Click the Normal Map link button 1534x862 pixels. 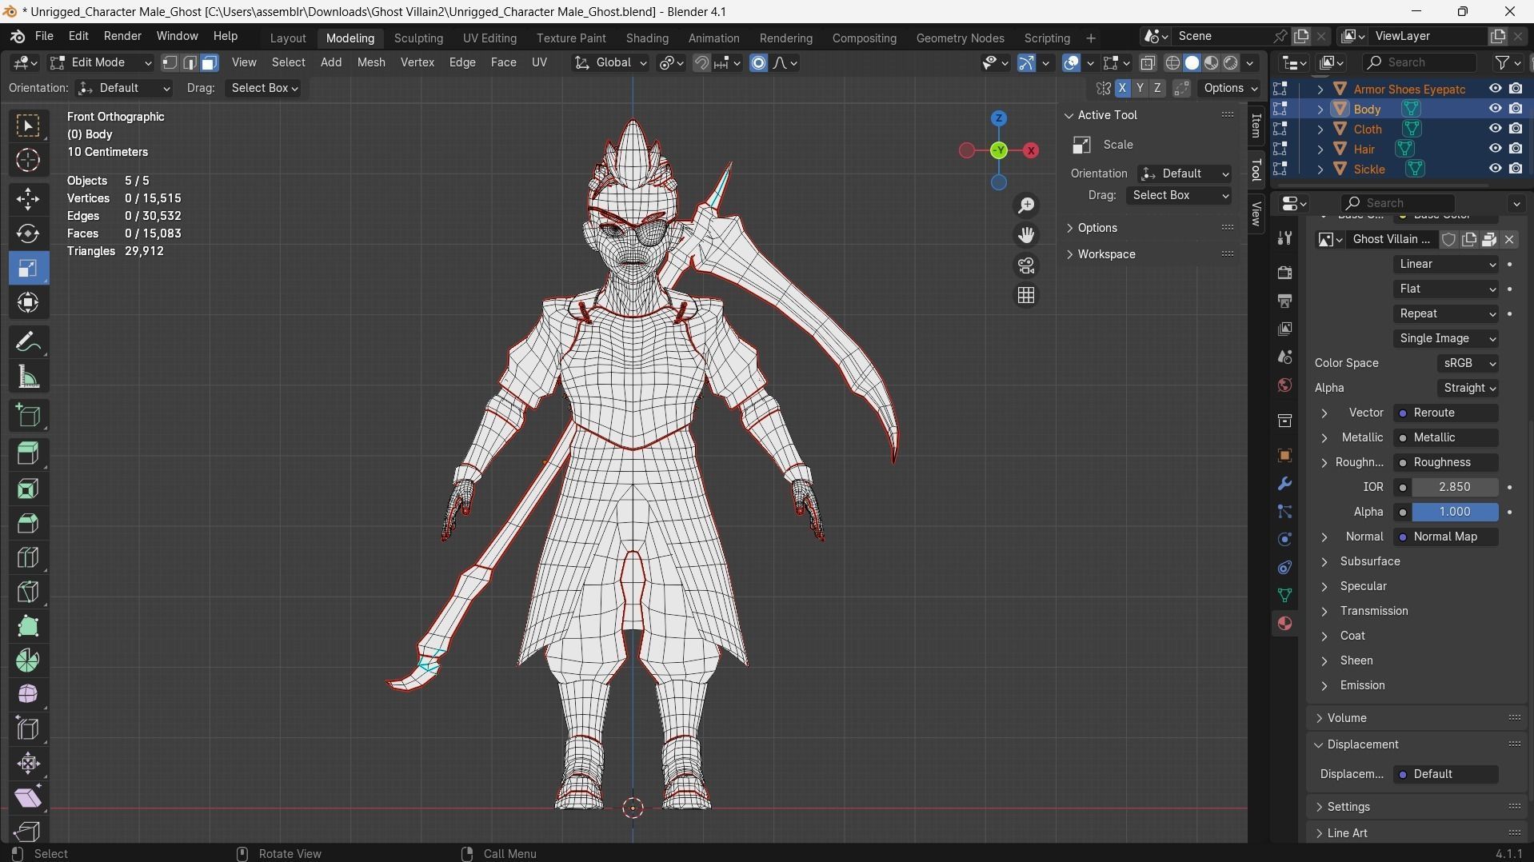1446,537
